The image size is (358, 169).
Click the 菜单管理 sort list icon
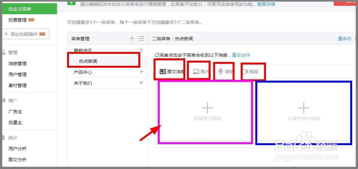click(141, 39)
